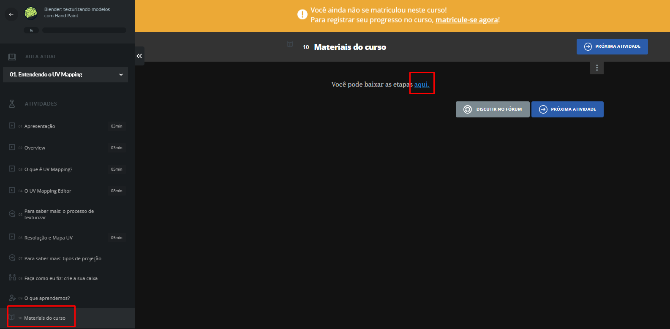Click the Atividades flask icon

[x=12, y=103]
